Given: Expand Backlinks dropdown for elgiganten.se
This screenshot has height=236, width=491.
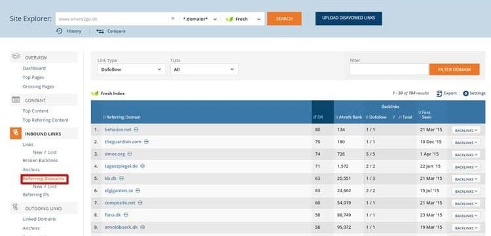Looking at the screenshot, I should 466,191.
